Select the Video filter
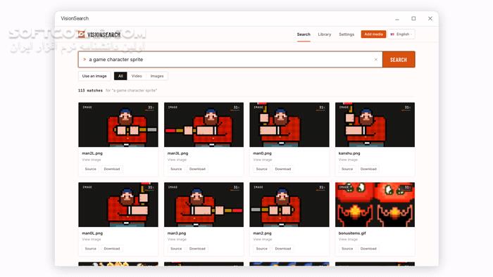 click(137, 76)
